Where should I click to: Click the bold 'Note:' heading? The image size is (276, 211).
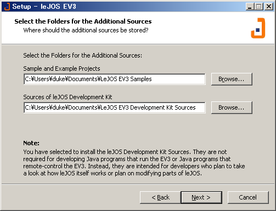31,143
